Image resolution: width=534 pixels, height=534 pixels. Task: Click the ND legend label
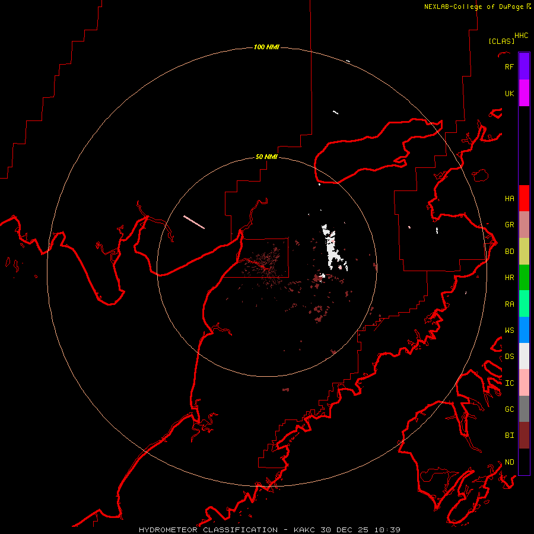(509, 462)
